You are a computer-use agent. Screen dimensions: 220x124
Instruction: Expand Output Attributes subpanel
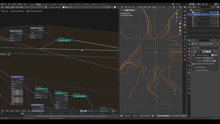tap(200, 67)
